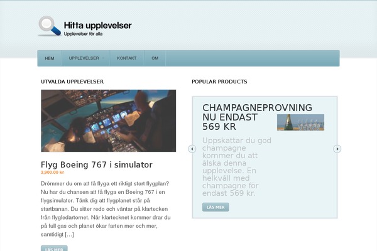Open the UPPLEVELSER menu item
The height and width of the screenshot is (251, 377).
pyautogui.click(x=85, y=58)
